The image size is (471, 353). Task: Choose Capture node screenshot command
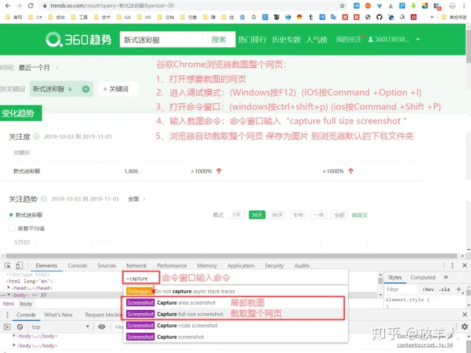[x=235, y=326]
